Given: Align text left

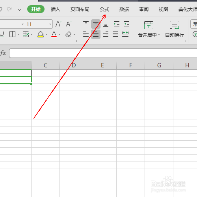Looking at the screenshot, I should pyautogui.click(x=86, y=34).
